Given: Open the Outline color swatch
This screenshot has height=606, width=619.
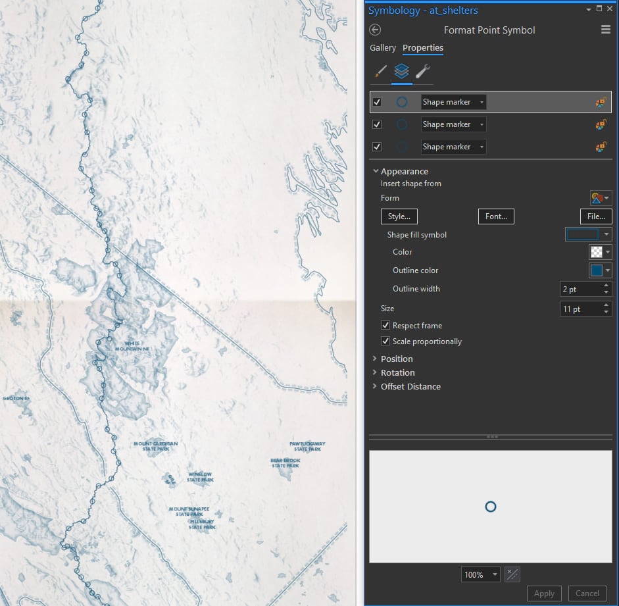Looking at the screenshot, I should pos(600,270).
